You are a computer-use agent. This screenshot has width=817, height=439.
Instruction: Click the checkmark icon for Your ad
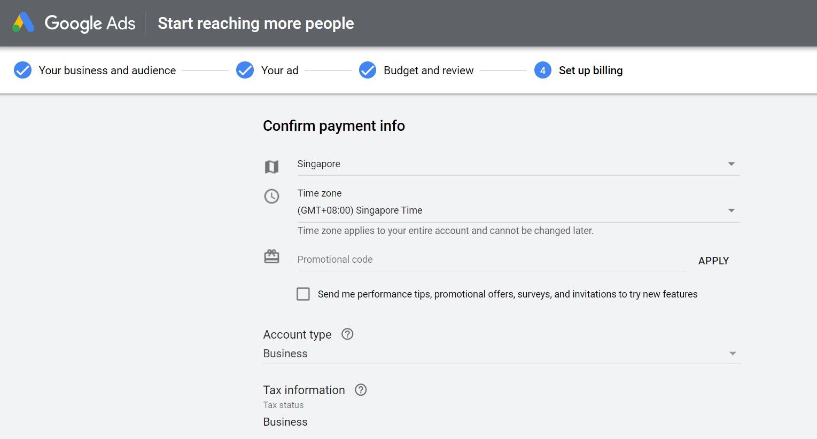pyautogui.click(x=245, y=70)
